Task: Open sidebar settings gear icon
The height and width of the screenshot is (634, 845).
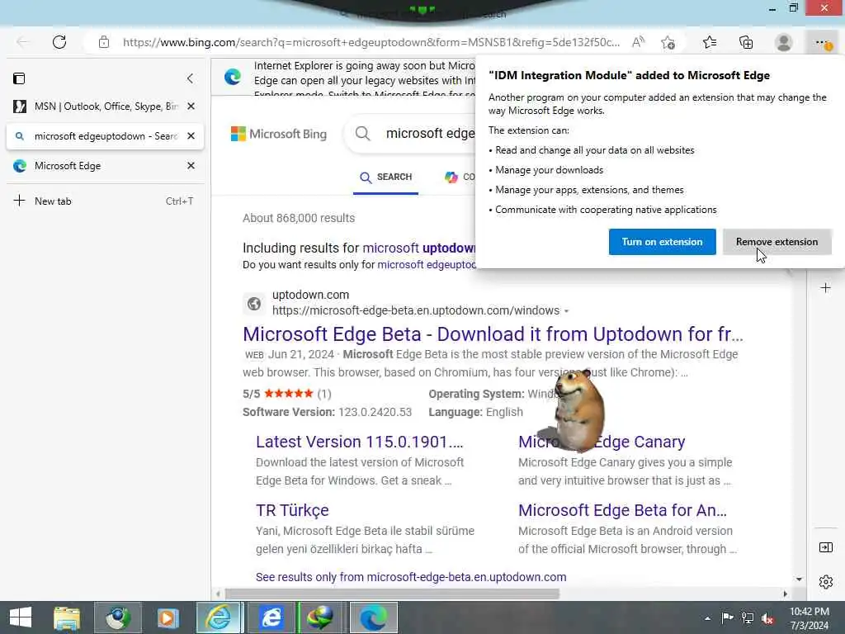Action: pyautogui.click(x=825, y=582)
